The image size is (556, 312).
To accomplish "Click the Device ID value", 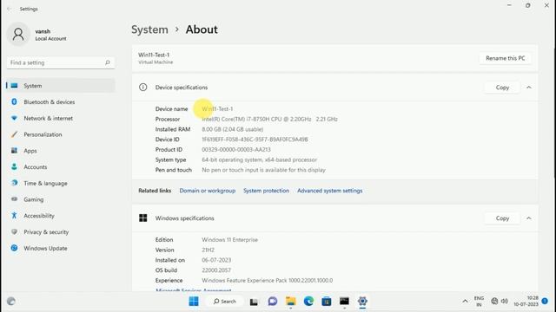I will [x=255, y=140].
